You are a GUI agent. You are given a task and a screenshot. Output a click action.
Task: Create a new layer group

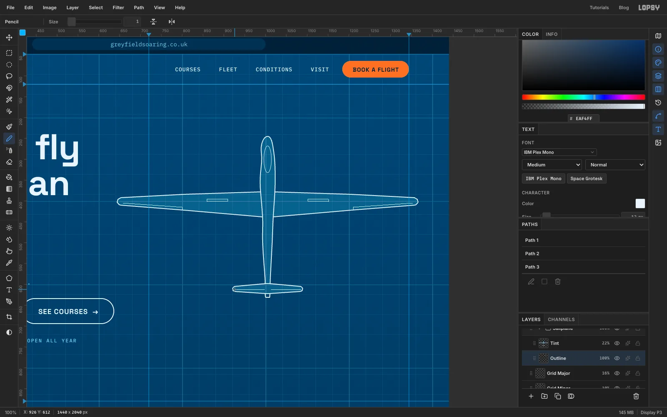(544, 396)
